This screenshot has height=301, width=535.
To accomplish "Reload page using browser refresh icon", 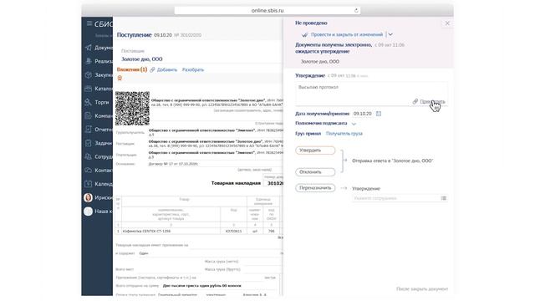I will (x=356, y=11).
